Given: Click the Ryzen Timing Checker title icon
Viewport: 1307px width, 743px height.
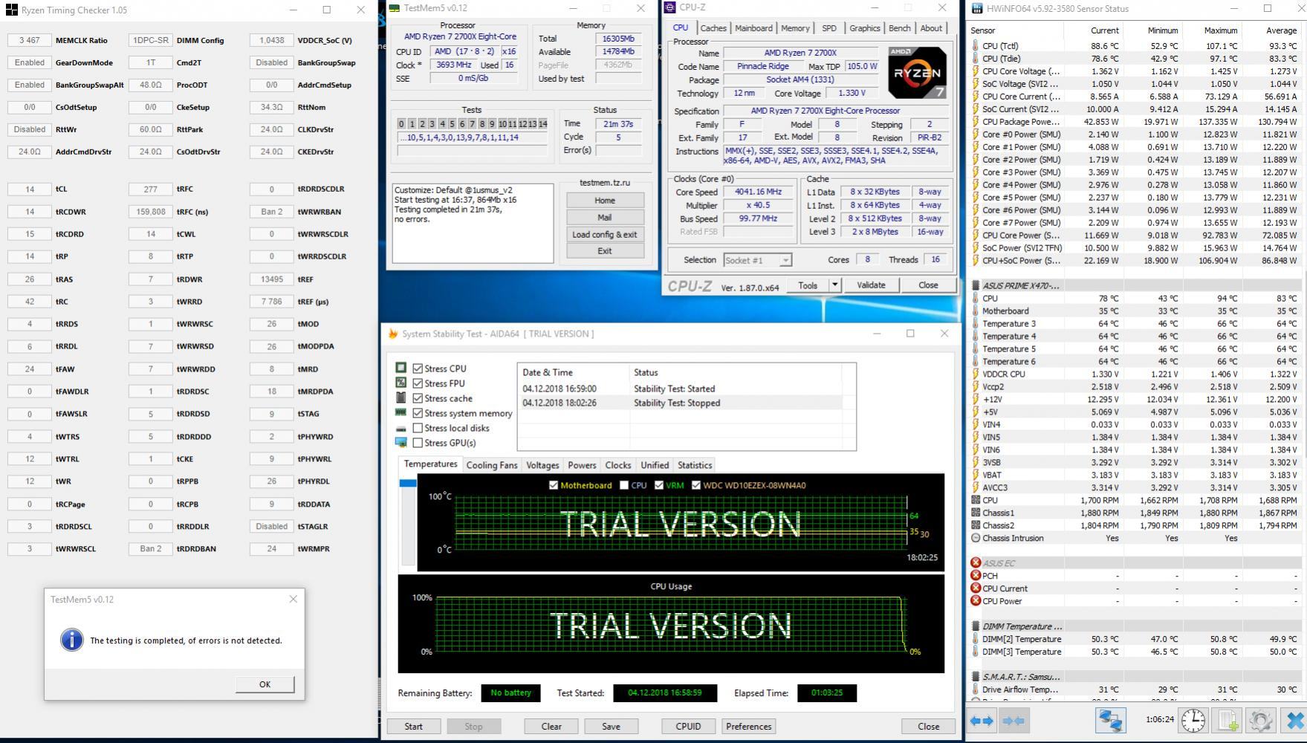Looking at the screenshot, I should click(11, 10).
